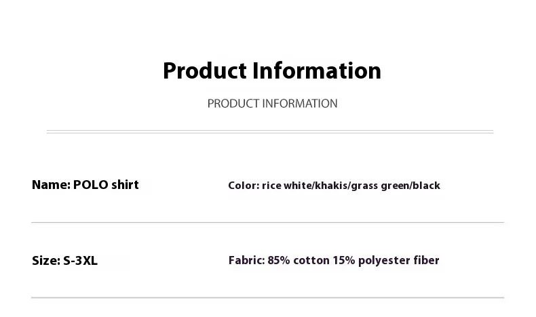
Task: Select the "S-3XL" size value
Action: [x=80, y=261]
